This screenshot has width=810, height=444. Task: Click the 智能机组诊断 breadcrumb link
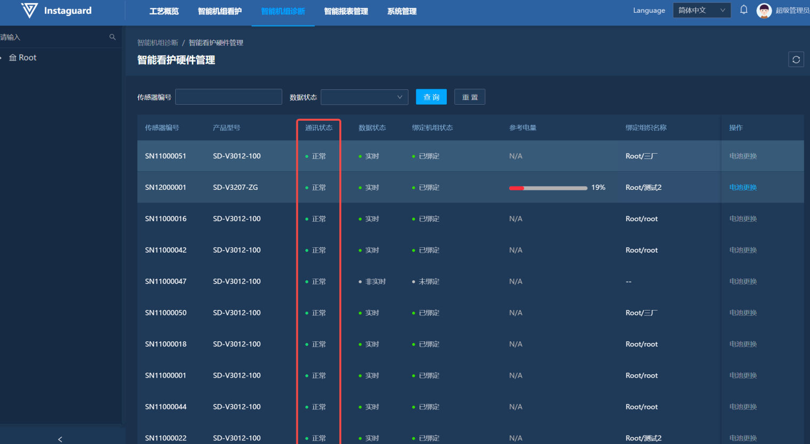pyautogui.click(x=158, y=43)
